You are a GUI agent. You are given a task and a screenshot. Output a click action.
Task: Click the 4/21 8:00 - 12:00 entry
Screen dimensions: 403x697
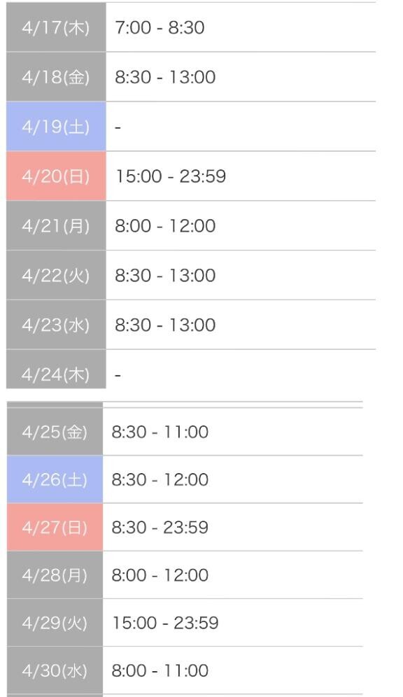click(165, 226)
